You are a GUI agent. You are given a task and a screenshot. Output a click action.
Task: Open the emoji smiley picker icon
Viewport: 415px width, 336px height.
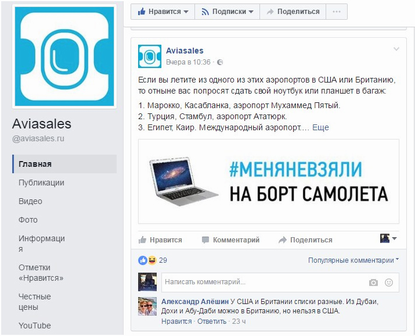pyautogui.click(x=388, y=283)
